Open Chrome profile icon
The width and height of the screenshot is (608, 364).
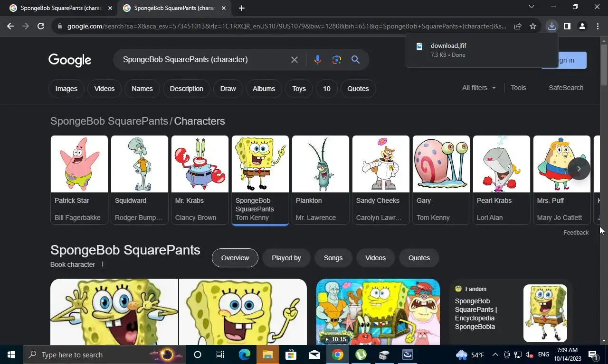[582, 26]
